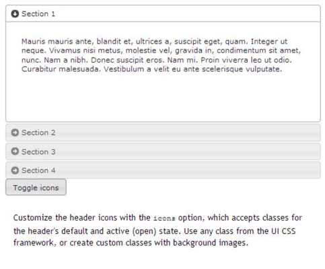This screenshot has width=325, height=269.
Task: Click the monospace "icons" word in the description
Action: (164, 218)
